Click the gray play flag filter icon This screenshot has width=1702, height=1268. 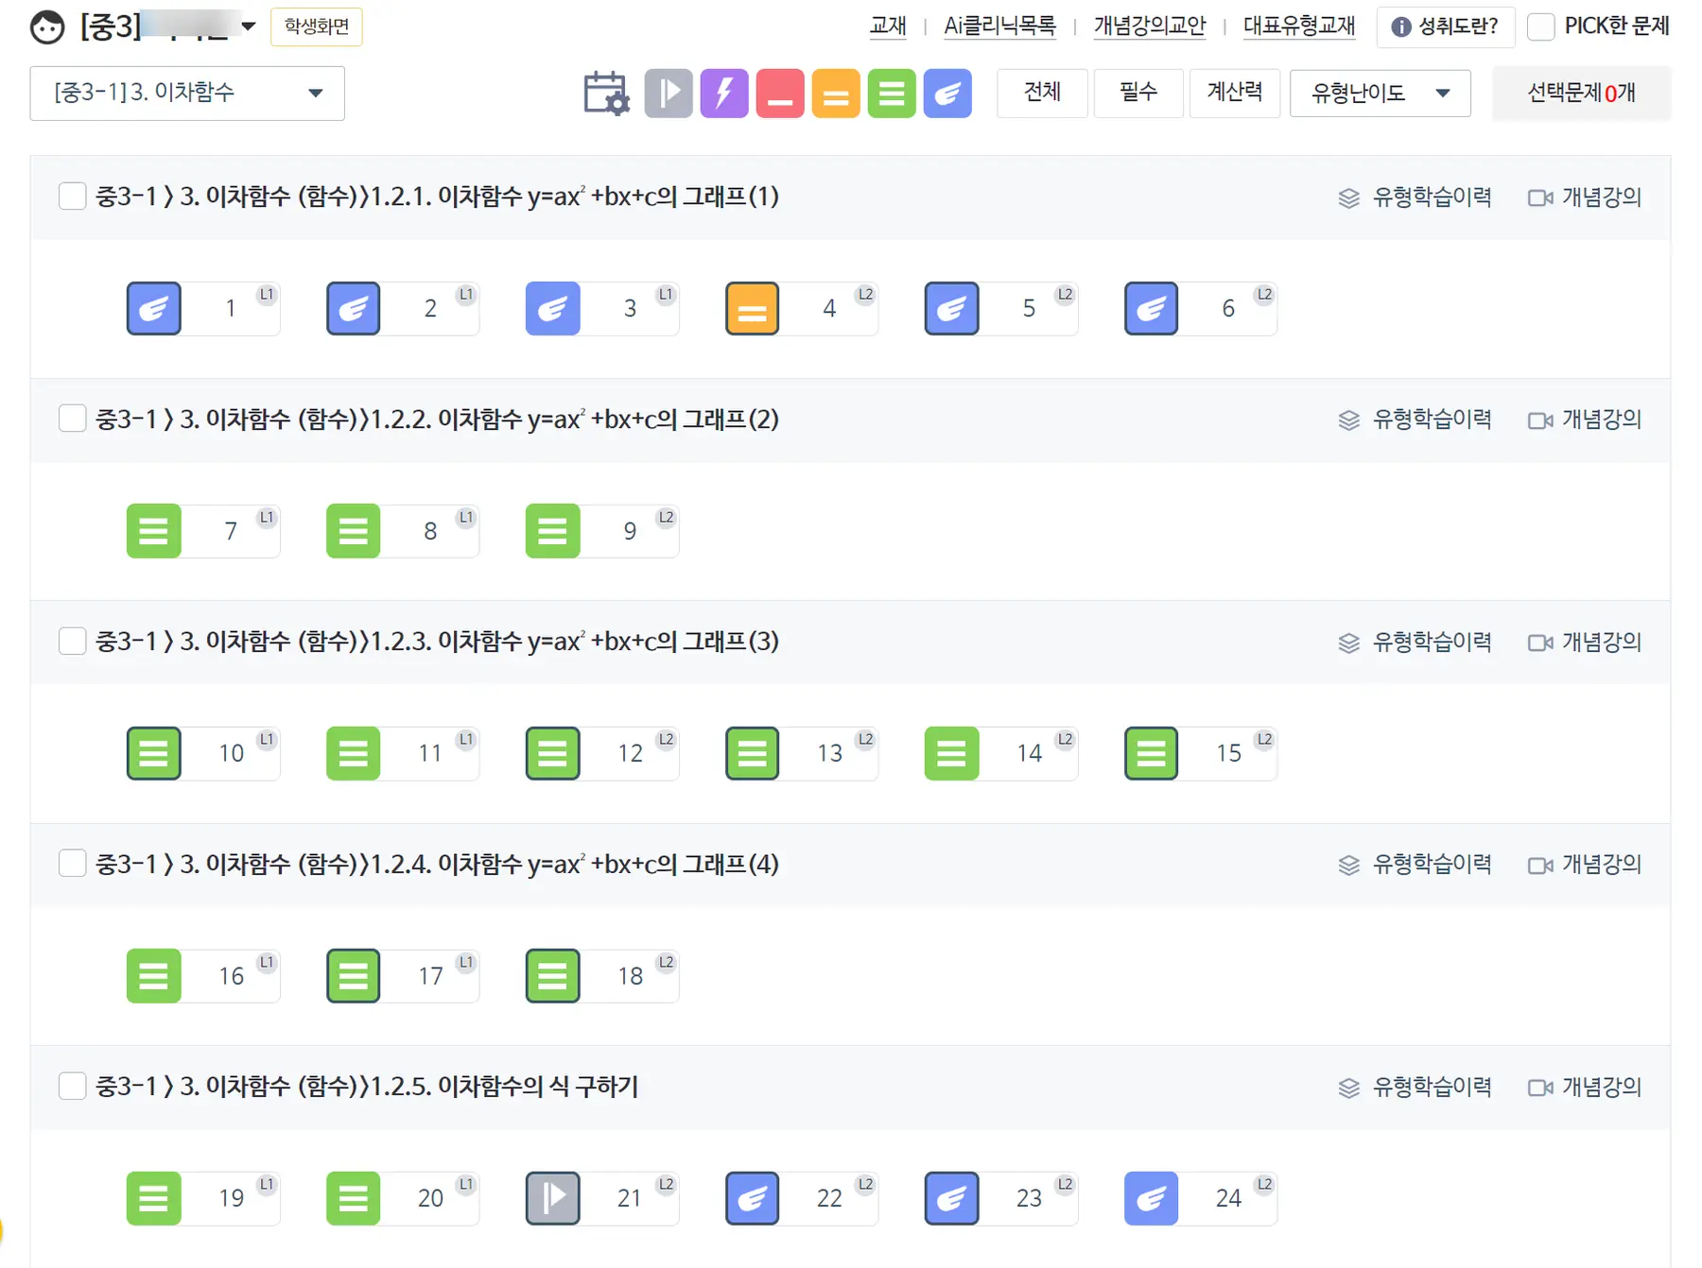(x=669, y=94)
